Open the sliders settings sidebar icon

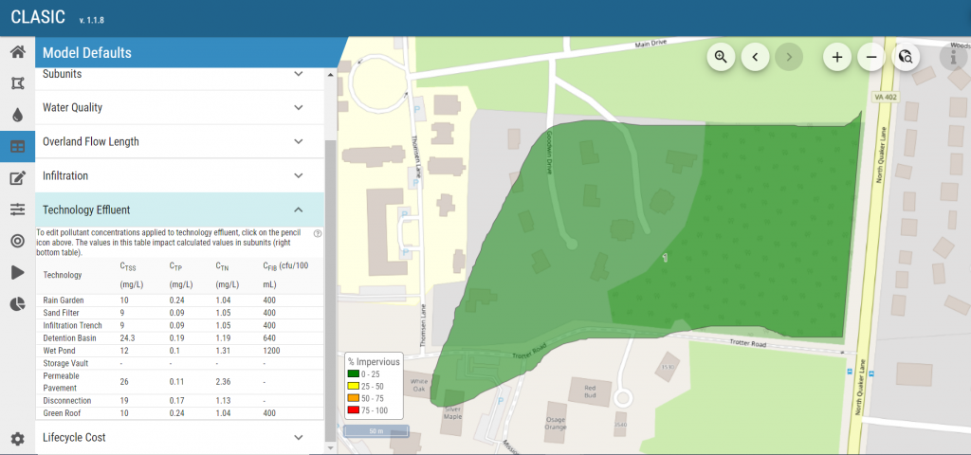coord(17,209)
